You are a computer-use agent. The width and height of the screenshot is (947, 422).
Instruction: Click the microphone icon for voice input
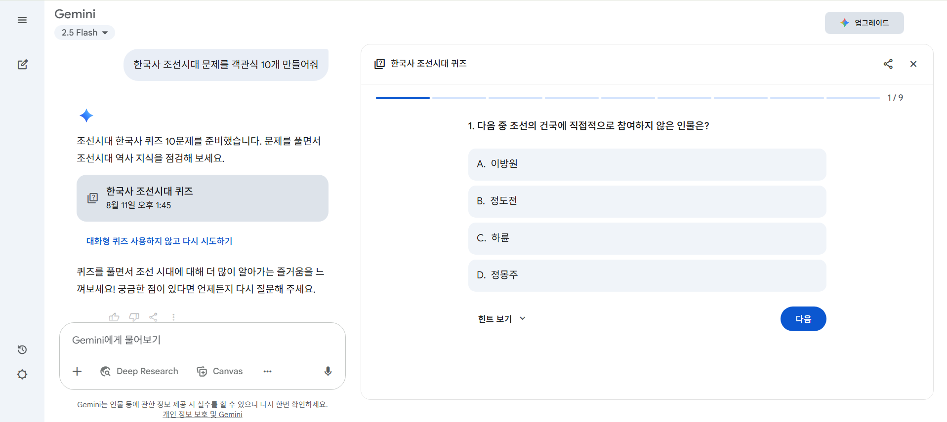click(328, 371)
